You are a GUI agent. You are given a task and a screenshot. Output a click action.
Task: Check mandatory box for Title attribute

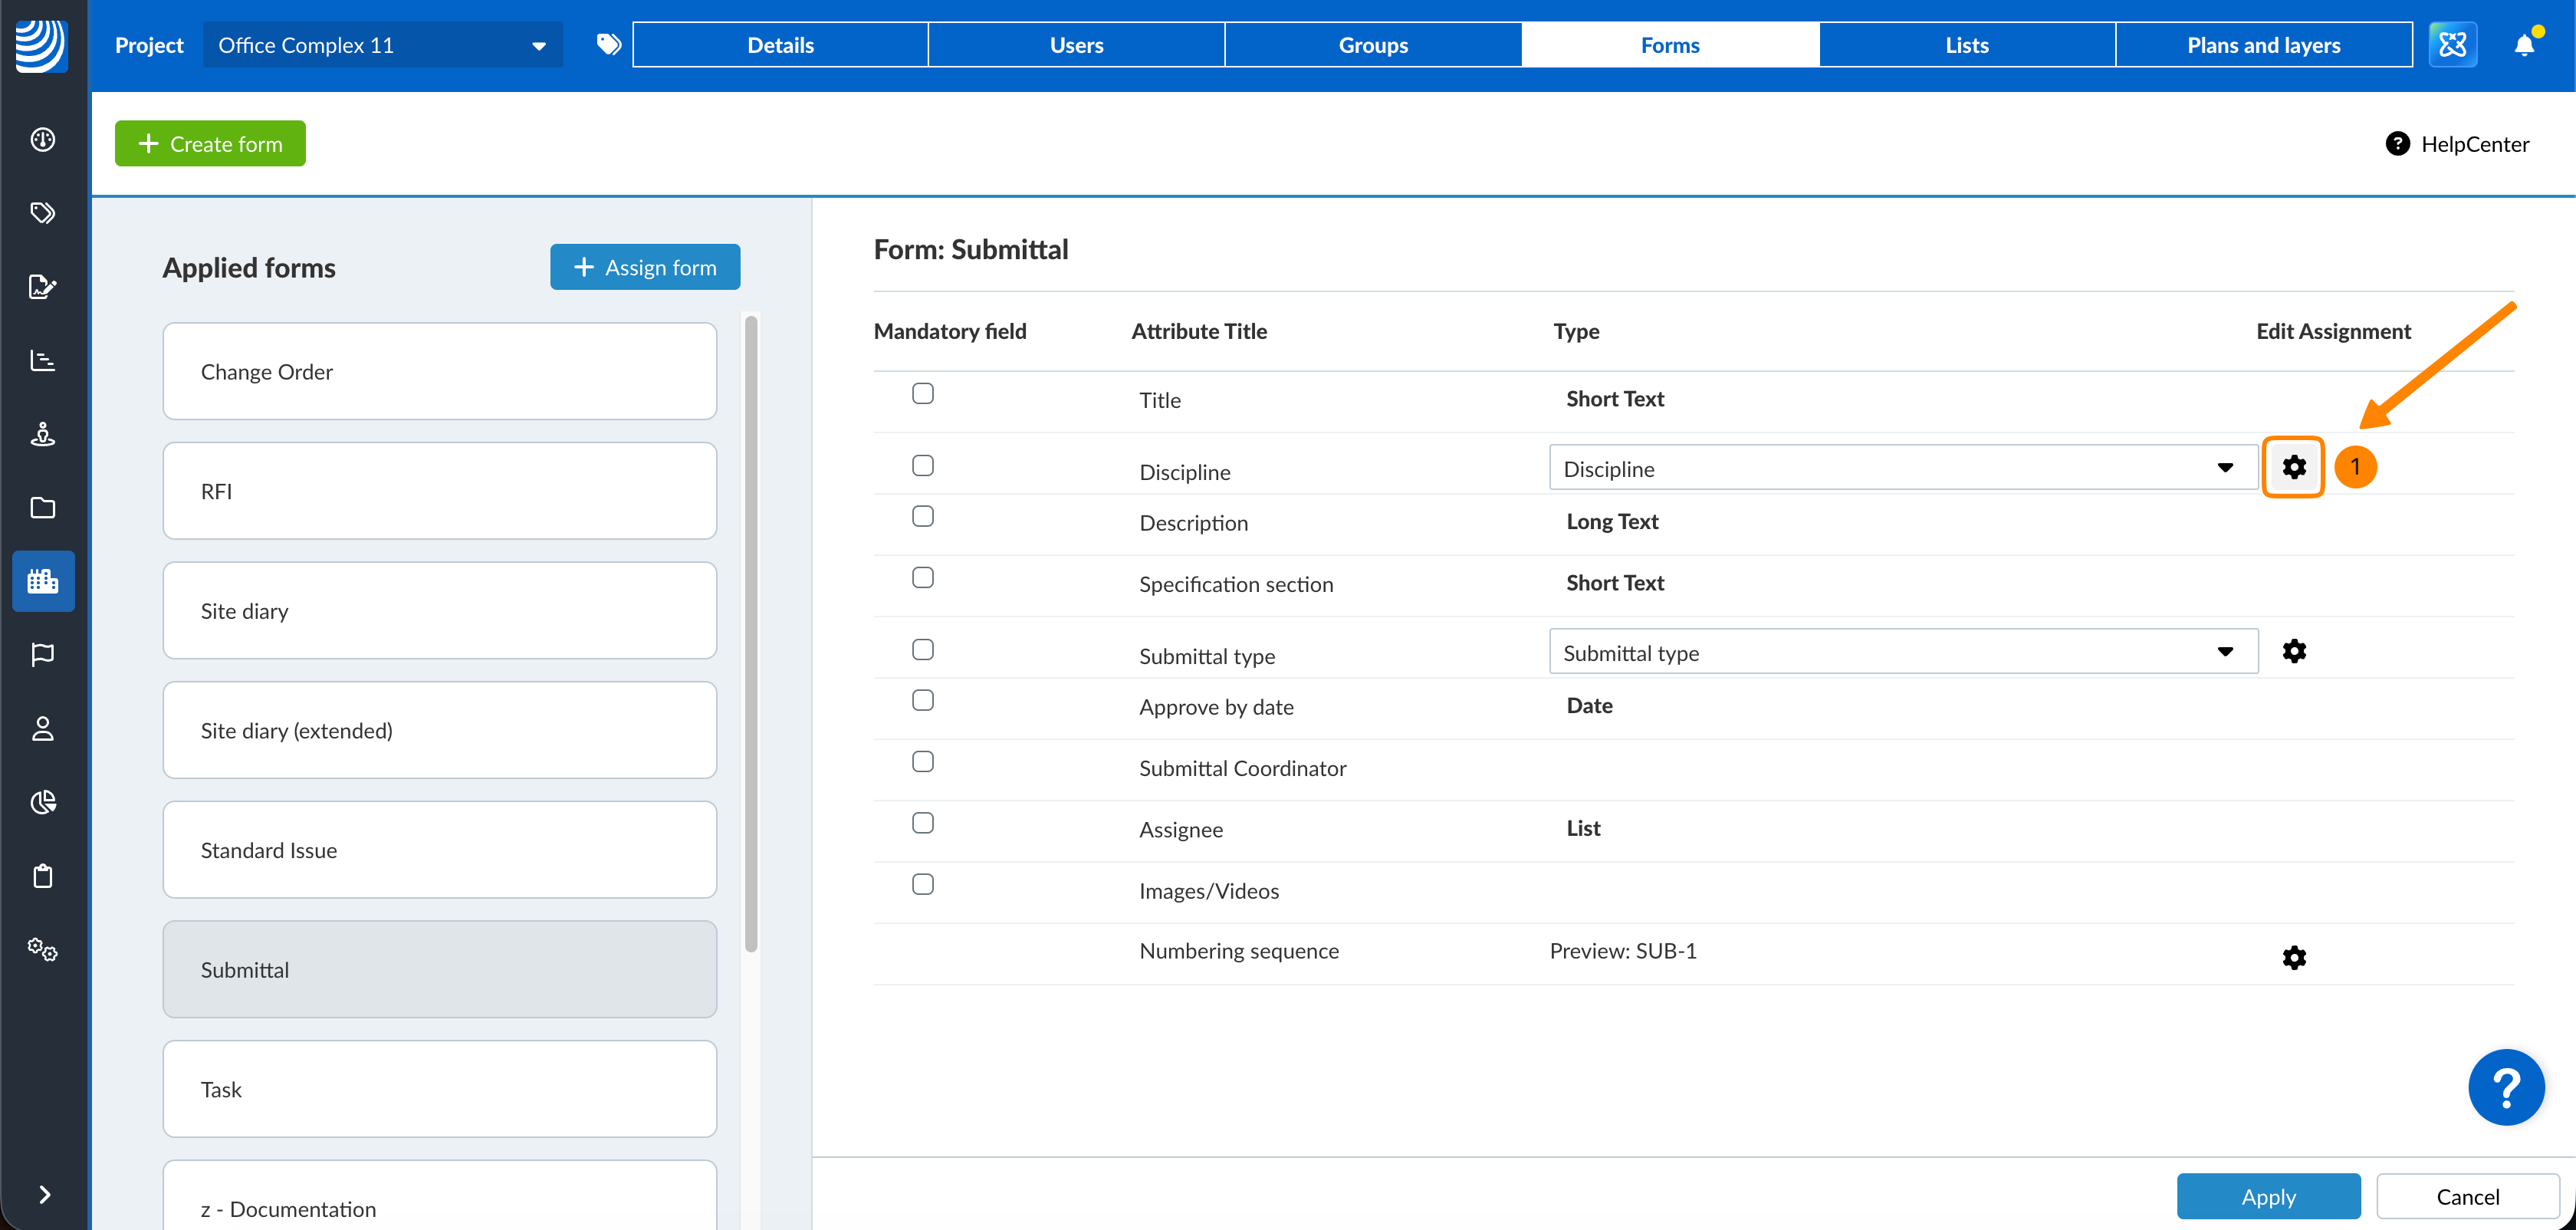click(x=922, y=393)
